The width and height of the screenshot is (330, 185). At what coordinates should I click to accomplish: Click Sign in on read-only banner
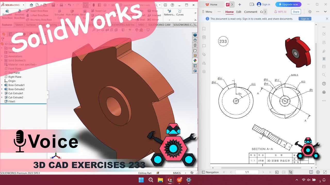click(x=305, y=19)
